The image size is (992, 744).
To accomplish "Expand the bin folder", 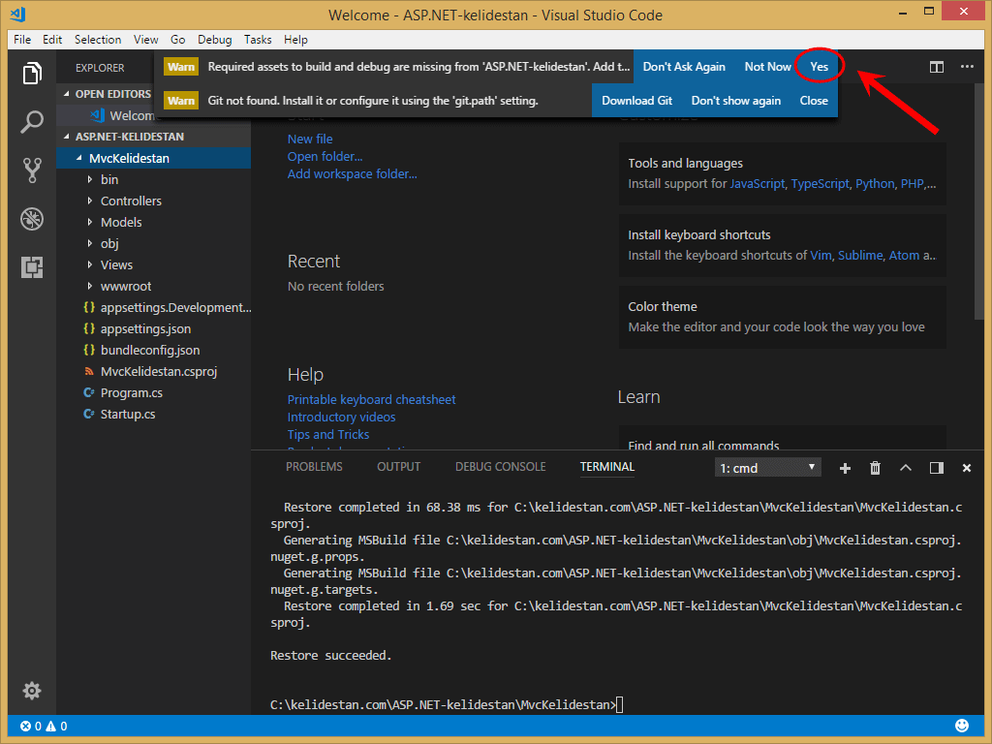I will (x=108, y=179).
